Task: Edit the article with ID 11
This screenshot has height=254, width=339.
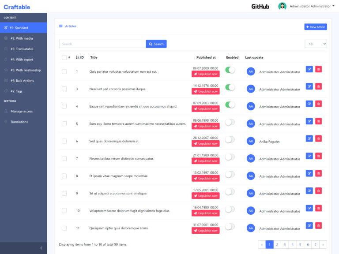Action: tap(309, 226)
